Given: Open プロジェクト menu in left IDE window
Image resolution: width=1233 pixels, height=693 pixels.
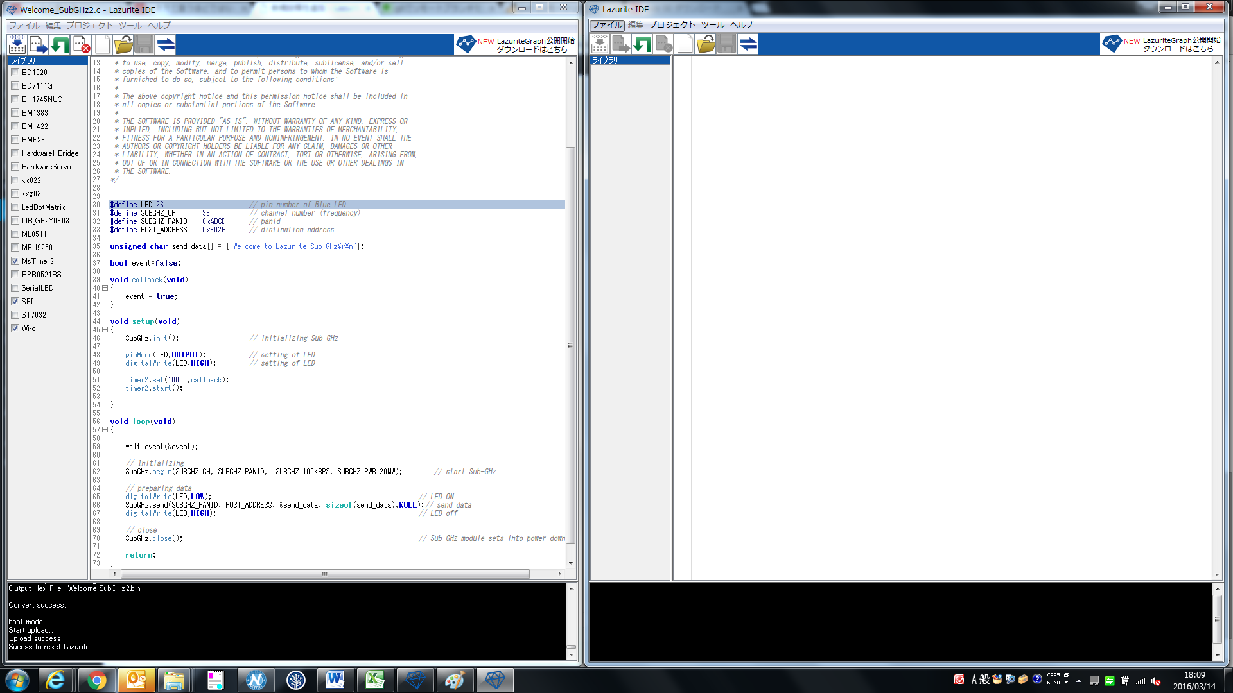Looking at the screenshot, I should 90,26.
